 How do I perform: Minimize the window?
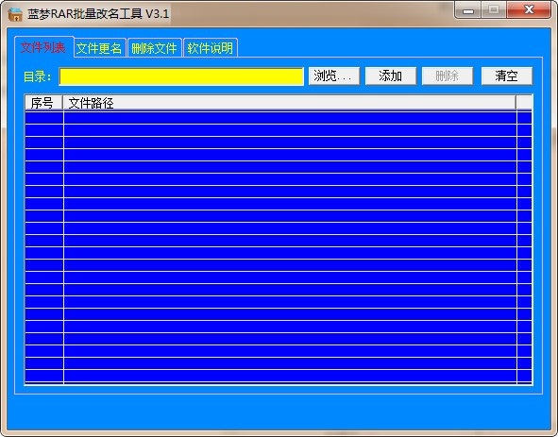[468, 10]
